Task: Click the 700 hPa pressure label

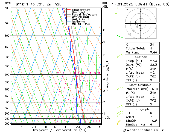Action: [8, 89]
